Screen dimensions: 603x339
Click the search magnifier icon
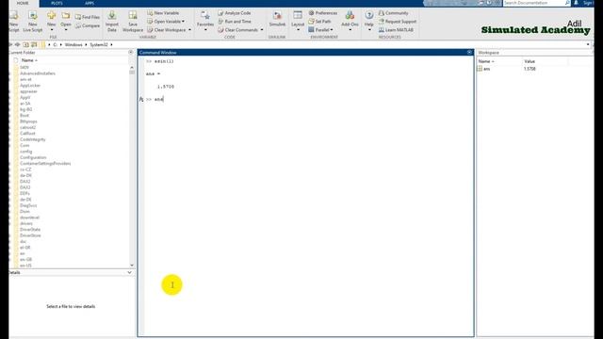(x=567, y=3)
